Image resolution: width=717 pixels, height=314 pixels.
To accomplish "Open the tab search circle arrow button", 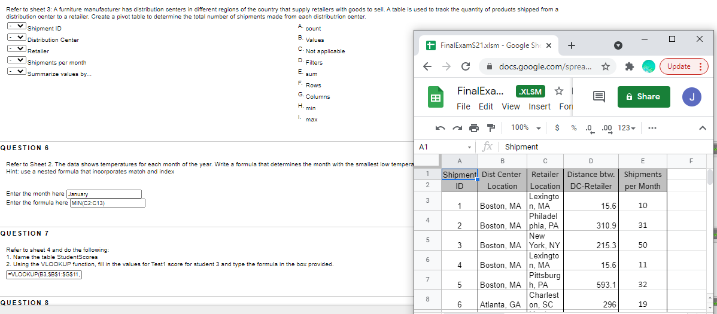I will click(618, 45).
